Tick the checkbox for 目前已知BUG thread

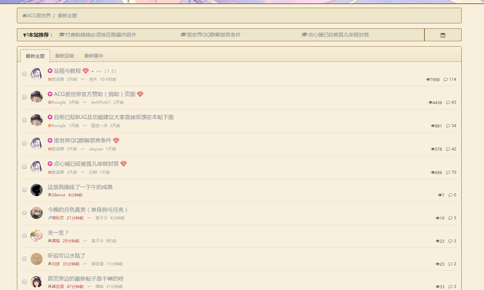pos(24,120)
